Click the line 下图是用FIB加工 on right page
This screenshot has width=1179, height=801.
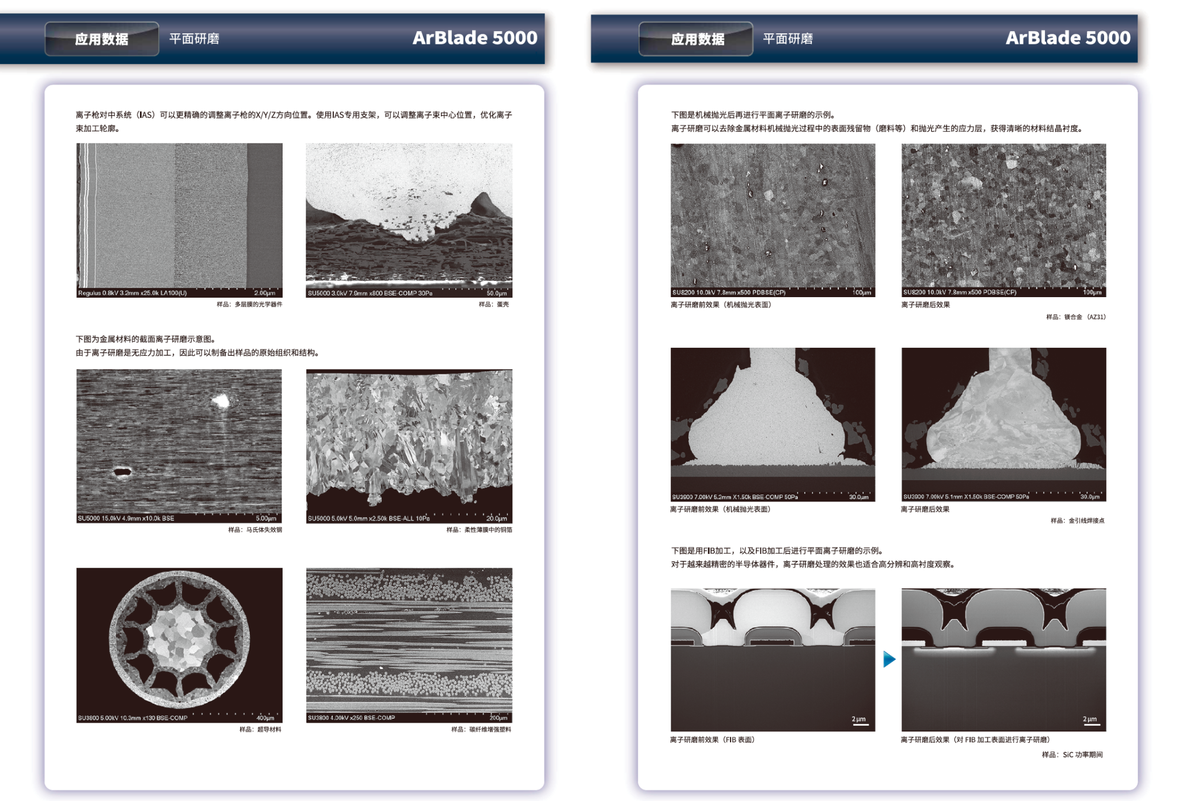pos(777,551)
